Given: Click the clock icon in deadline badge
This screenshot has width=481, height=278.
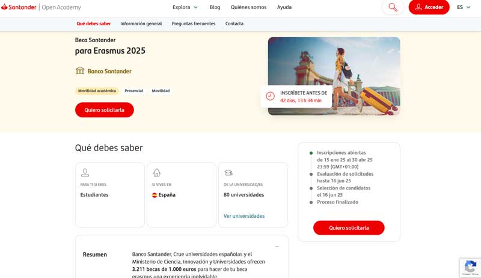Looking at the screenshot, I should (271, 96).
